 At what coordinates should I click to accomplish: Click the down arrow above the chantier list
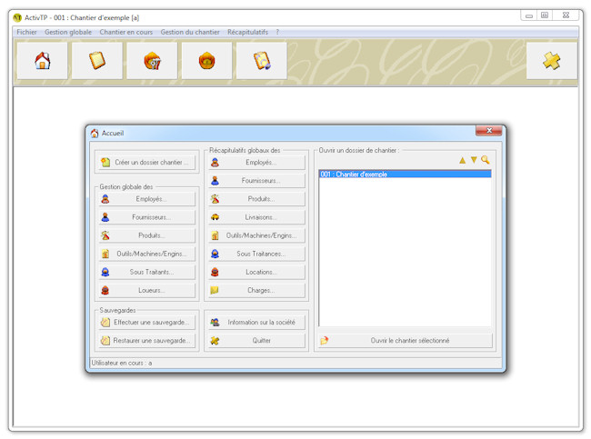pyautogui.click(x=474, y=160)
